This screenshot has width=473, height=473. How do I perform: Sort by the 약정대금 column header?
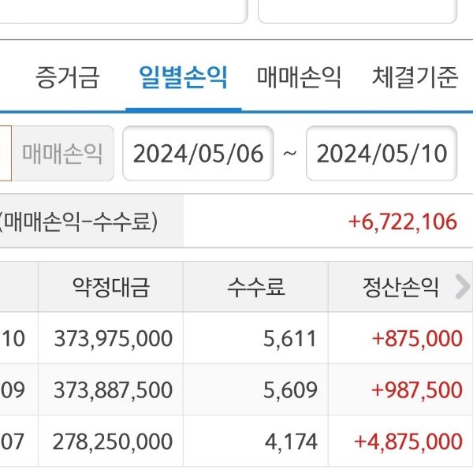click(110, 288)
